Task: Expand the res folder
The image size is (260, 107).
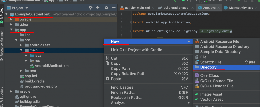Action: (26, 61)
